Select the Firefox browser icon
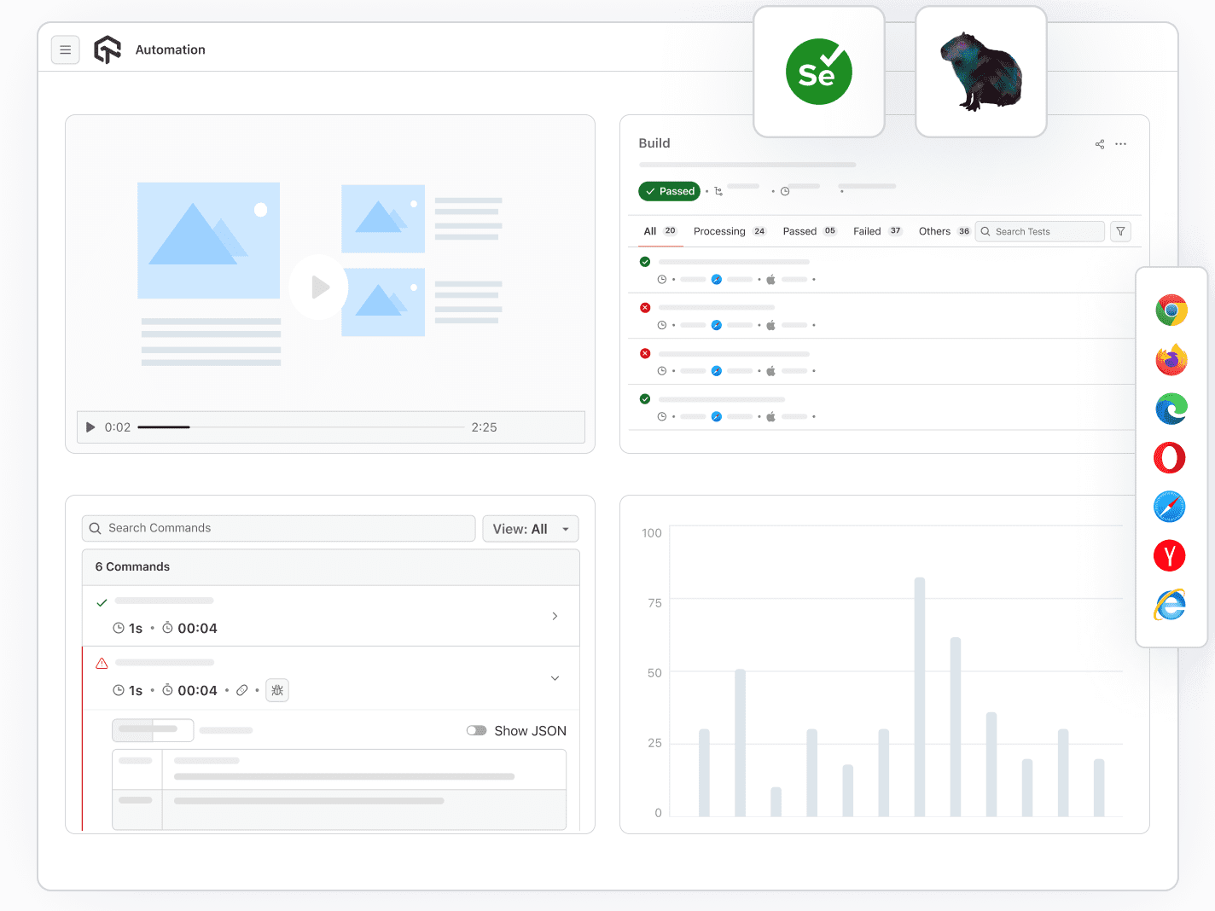1215x911 pixels. tap(1170, 359)
